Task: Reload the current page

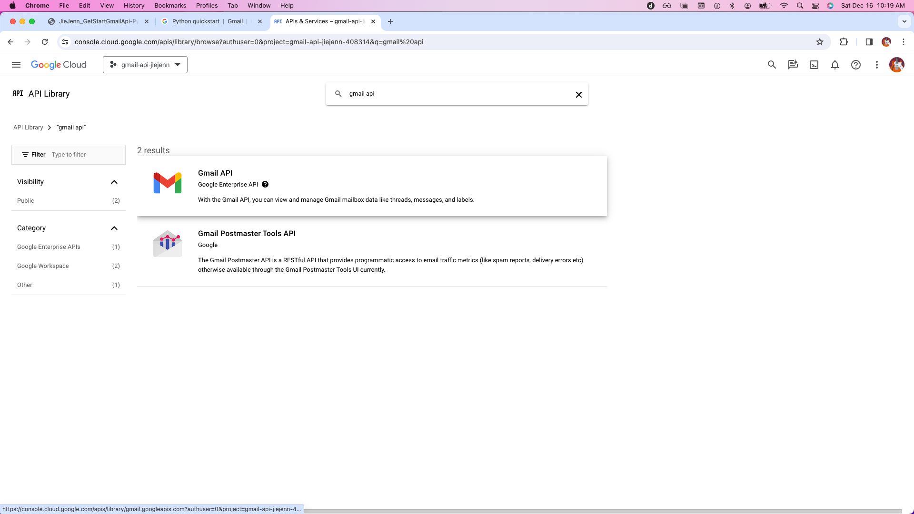Action: [x=45, y=42]
